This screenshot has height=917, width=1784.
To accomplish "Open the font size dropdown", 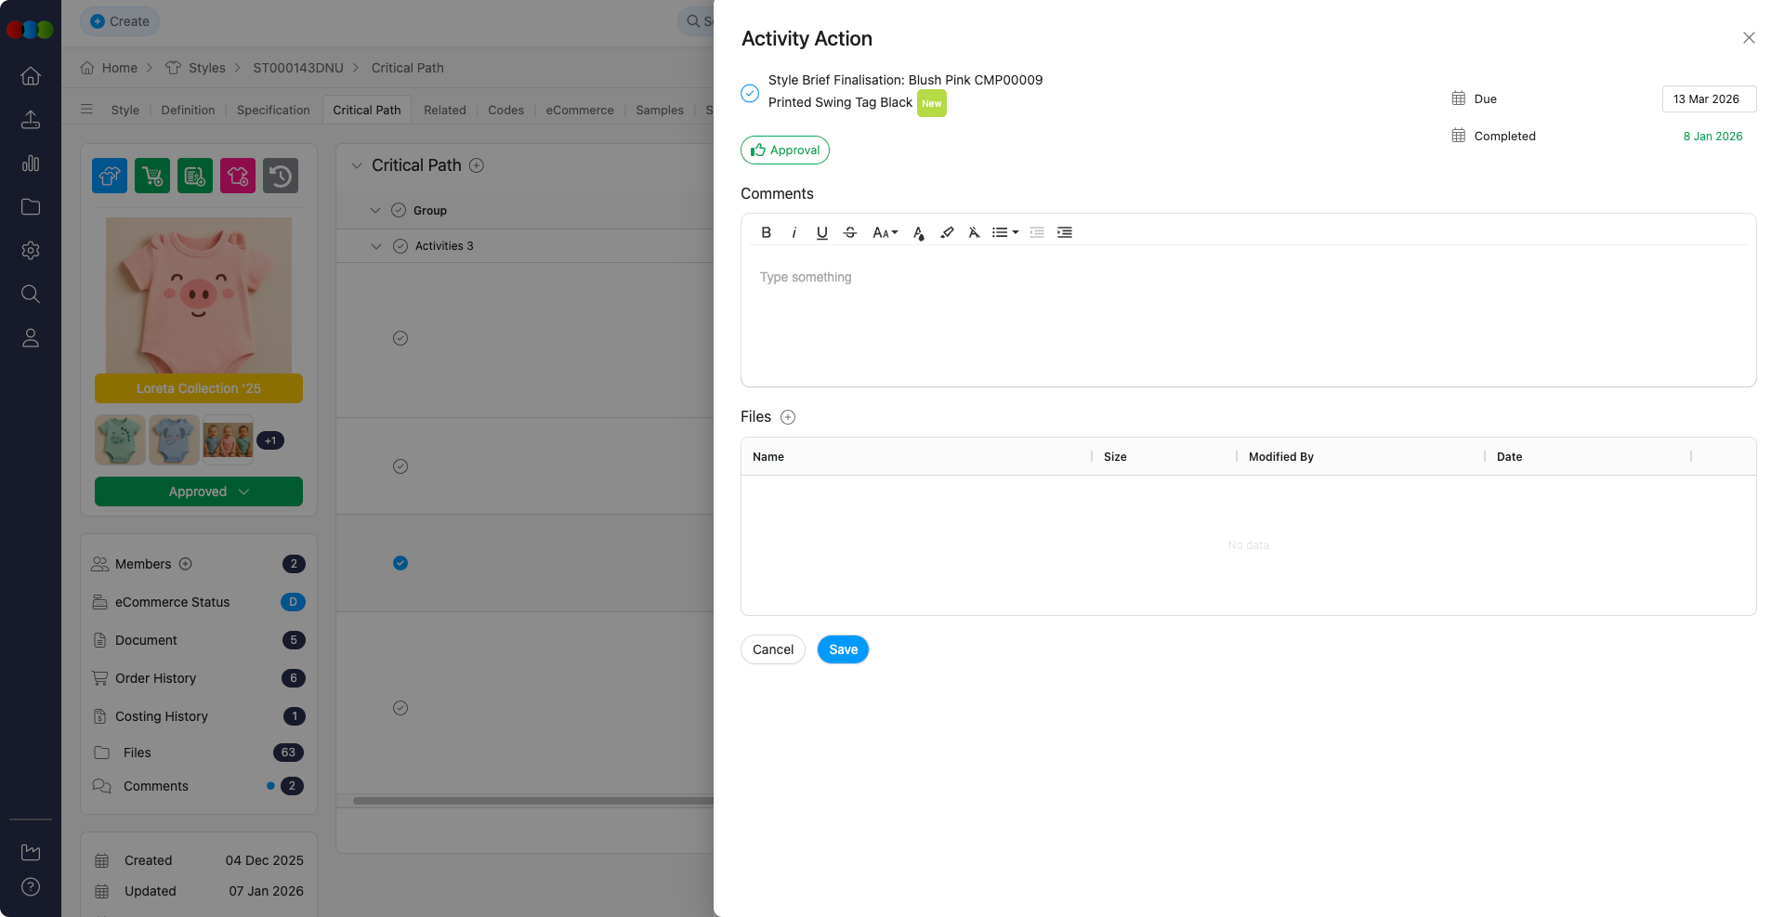I will pos(885,232).
